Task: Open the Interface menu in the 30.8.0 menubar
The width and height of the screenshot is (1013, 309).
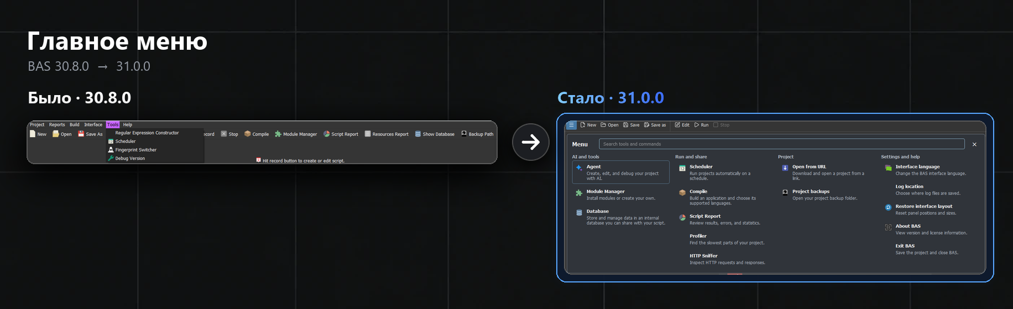Action: 93,125
